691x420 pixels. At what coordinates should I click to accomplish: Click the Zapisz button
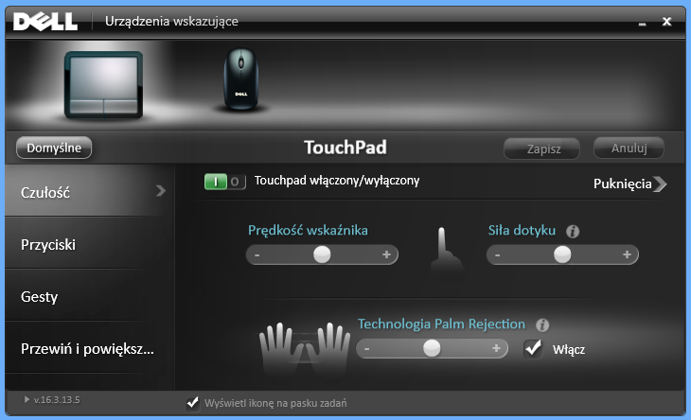coord(541,149)
